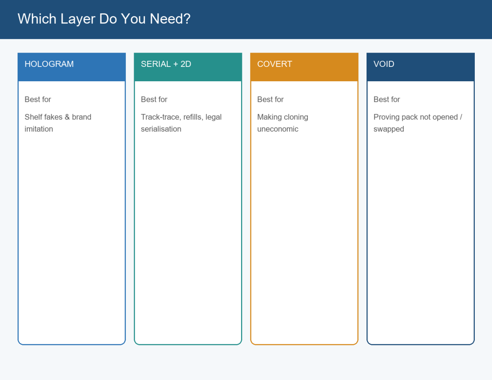The width and height of the screenshot is (492, 380).
Task: Click 'Track-trace, refills, legal serialisation' text
Action: pos(181,123)
